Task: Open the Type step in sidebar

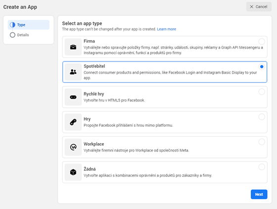Action: pyautogui.click(x=29, y=25)
